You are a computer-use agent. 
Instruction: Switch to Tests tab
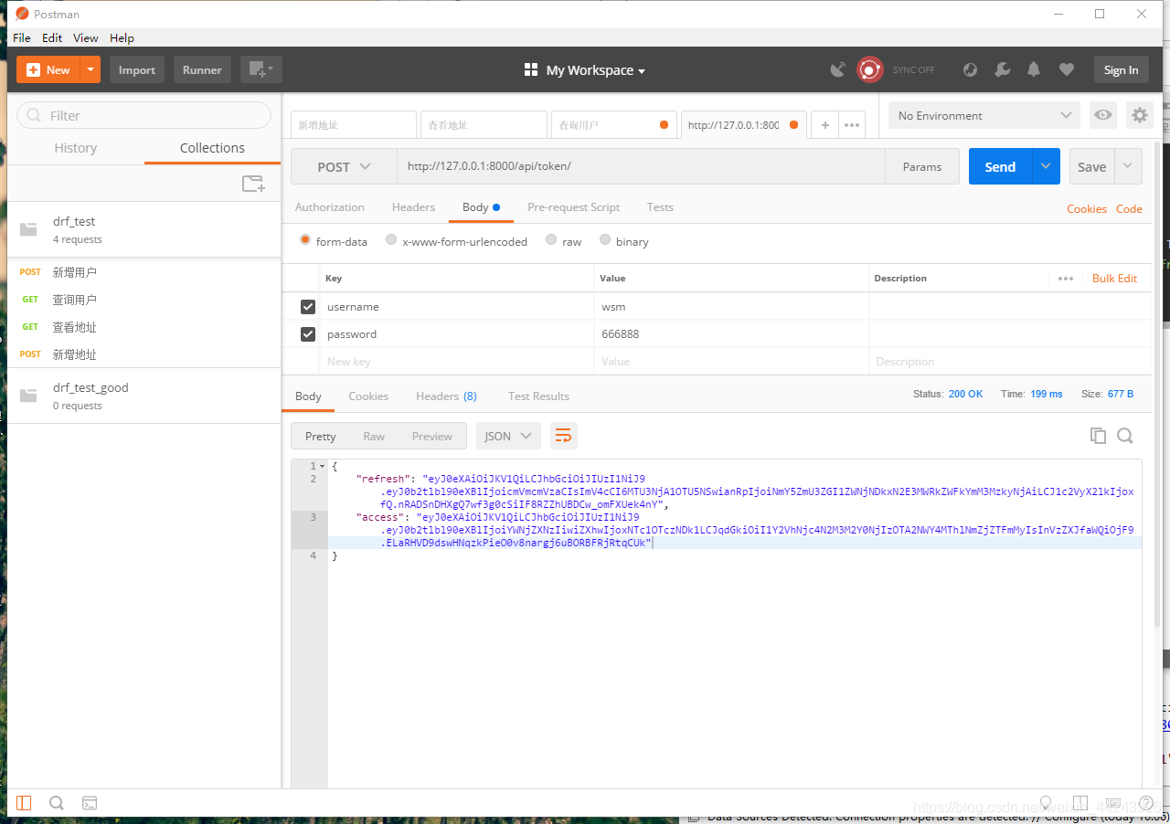tap(660, 207)
